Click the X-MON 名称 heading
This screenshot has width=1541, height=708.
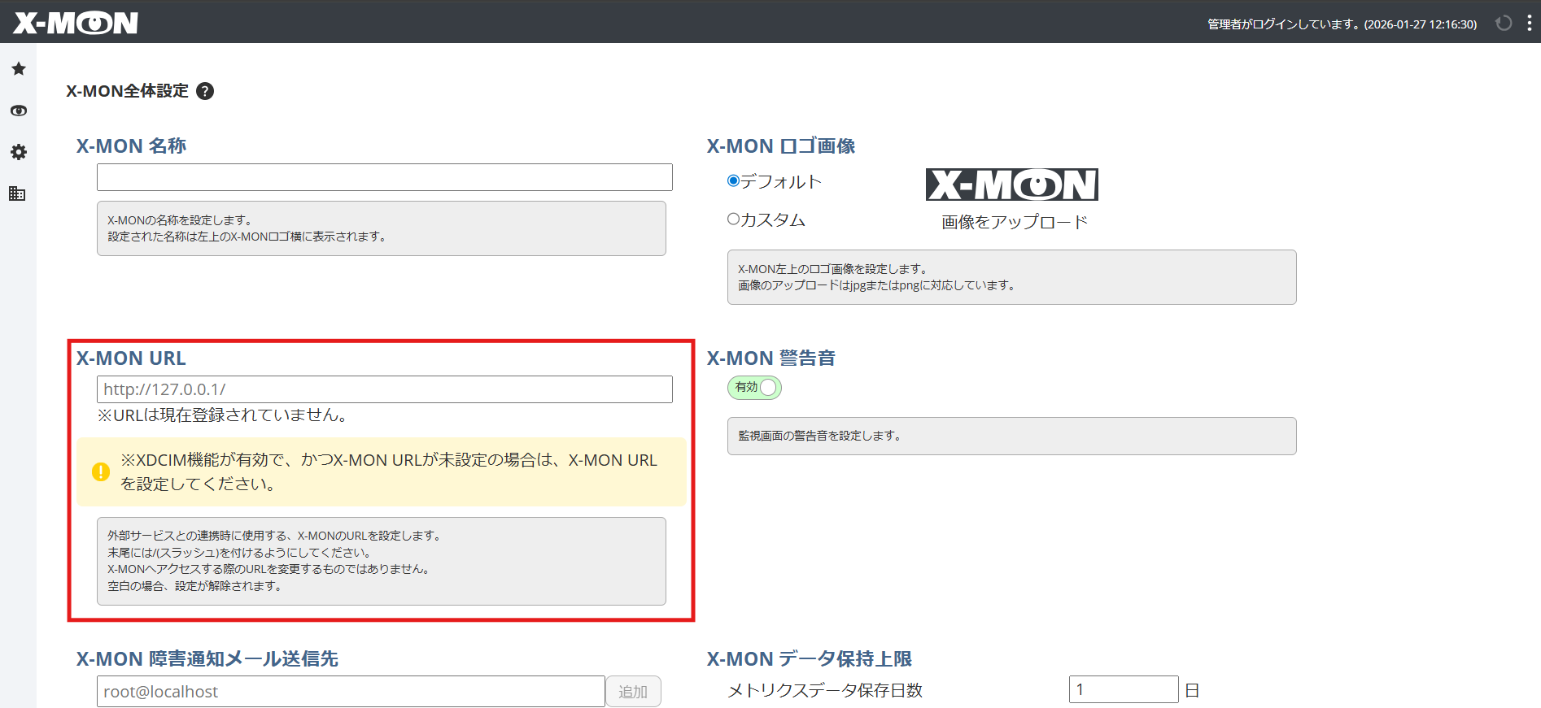131,146
